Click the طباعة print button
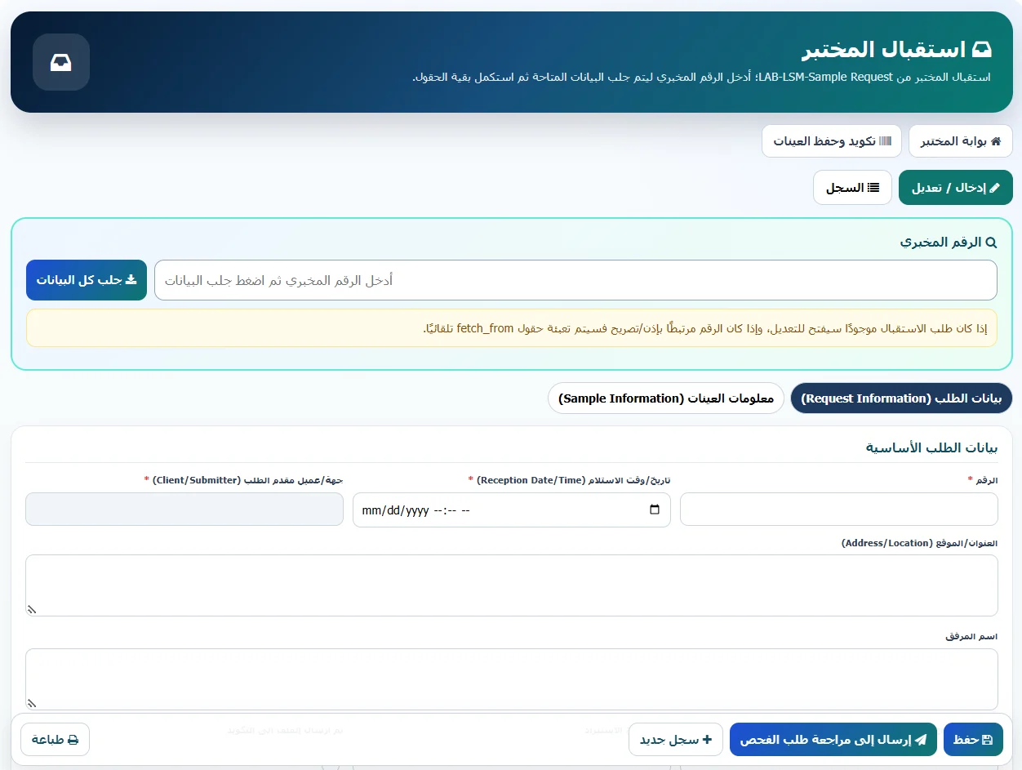 [x=55, y=740]
